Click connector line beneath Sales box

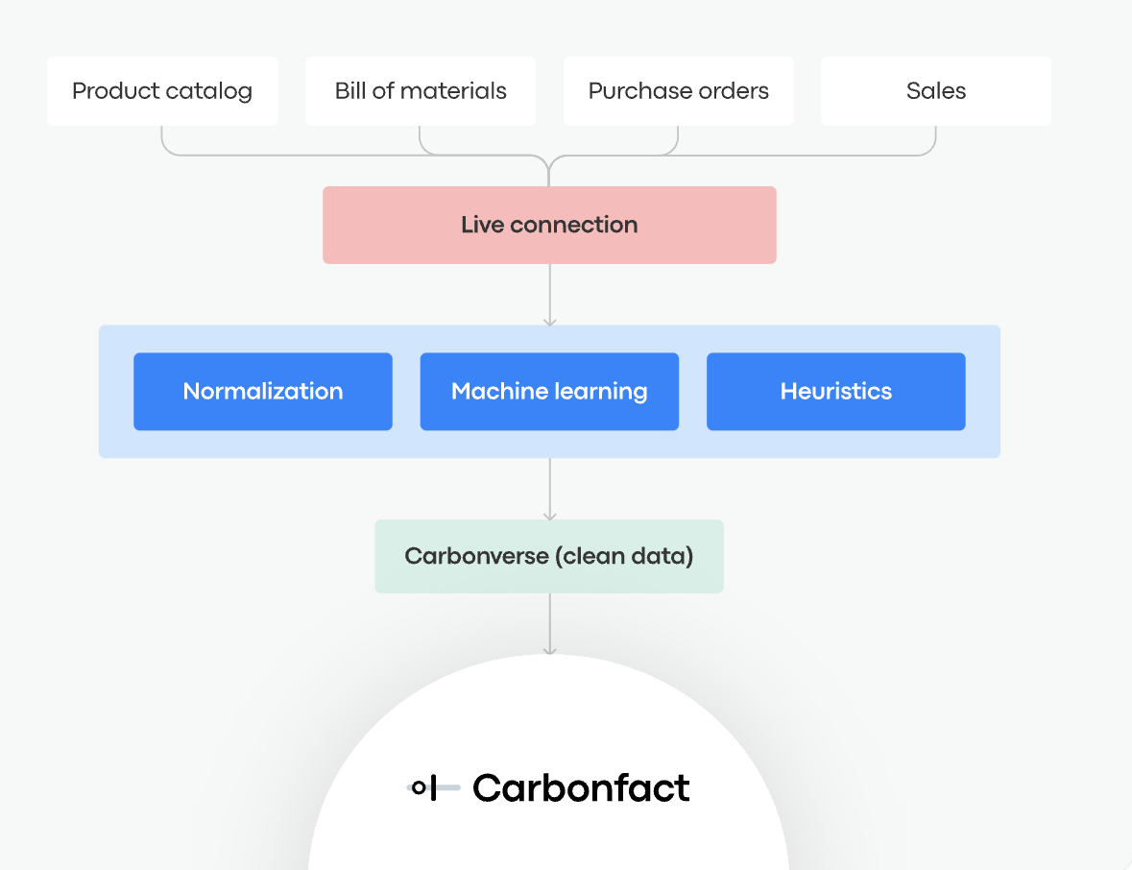pyautogui.click(x=935, y=139)
